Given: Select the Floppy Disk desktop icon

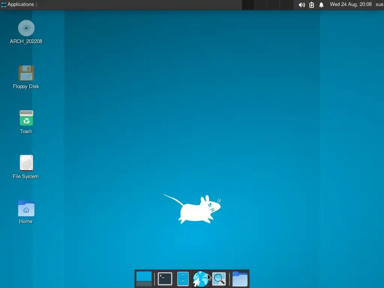Looking at the screenshot, I should (26, 73).
